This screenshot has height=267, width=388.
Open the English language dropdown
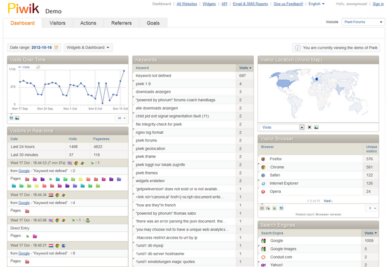pos(316,4)
